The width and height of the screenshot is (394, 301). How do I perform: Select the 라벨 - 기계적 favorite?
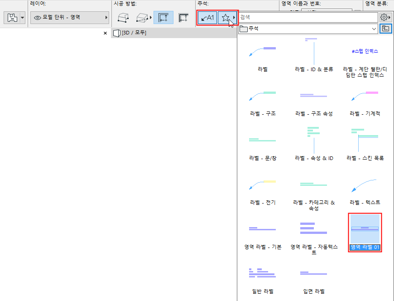[365, 102]
